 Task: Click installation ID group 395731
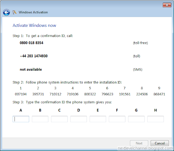pos(38,94)
